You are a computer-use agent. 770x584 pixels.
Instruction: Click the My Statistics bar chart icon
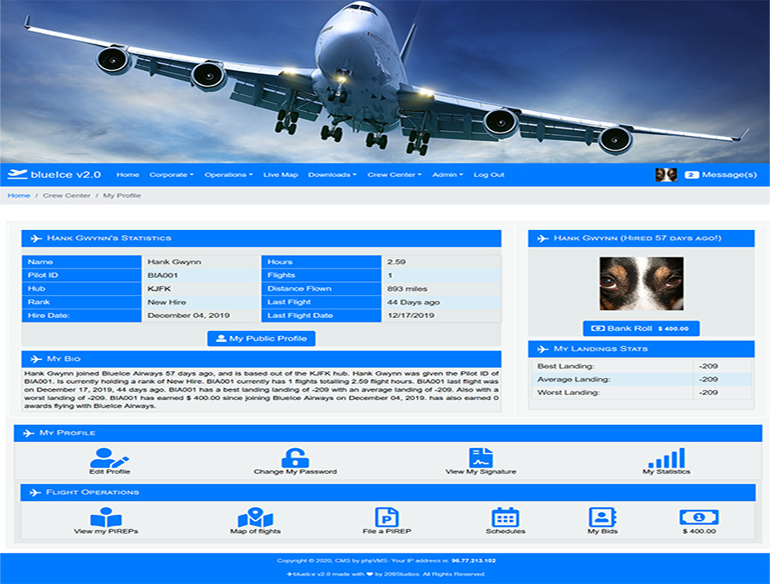coord(666,457)
